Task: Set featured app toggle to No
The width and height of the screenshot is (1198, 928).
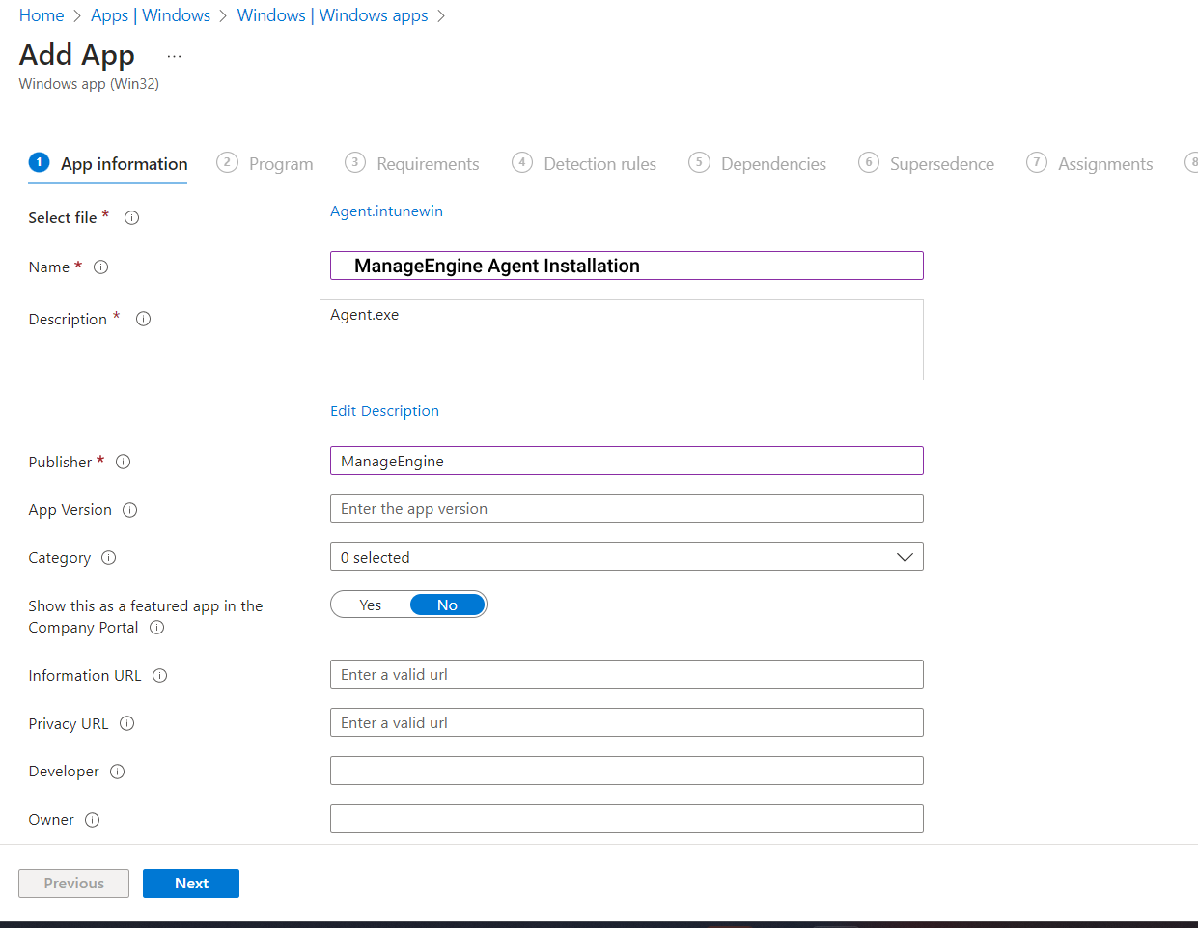Action: pos(447,605)
